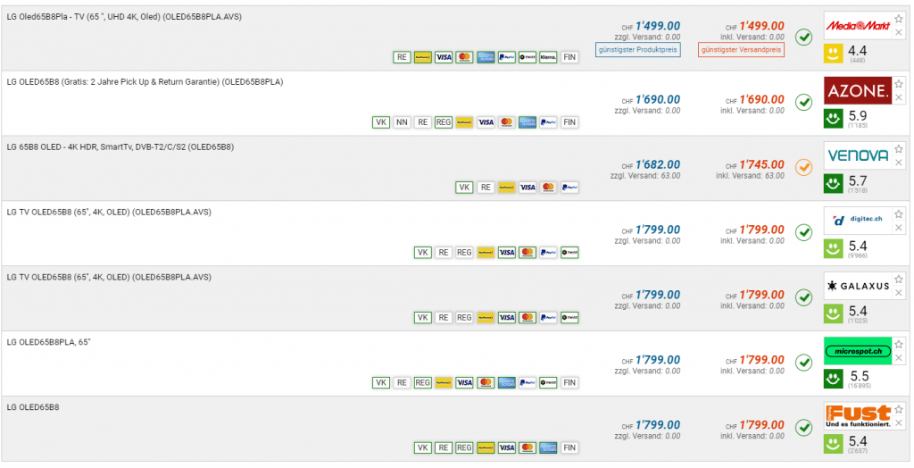Click the PayPal icon in Venova row
The width and height of the screenshot is (914, 468).
click(x=569, y=188)
